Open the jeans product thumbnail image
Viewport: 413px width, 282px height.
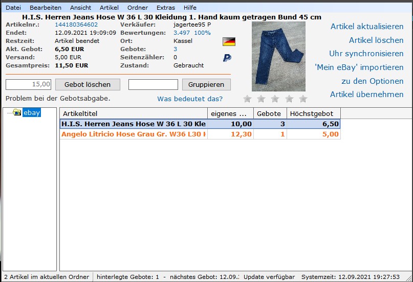[x=278, y=56]
